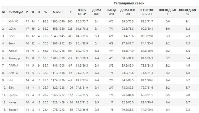Sort table by % column header
This screenshot has height=113, width=199.
click(46, 12)
